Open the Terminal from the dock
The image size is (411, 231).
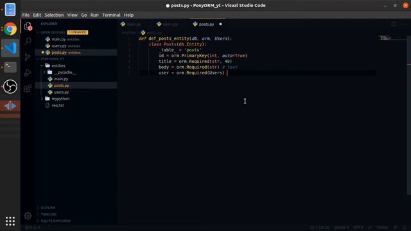(10, 67)
